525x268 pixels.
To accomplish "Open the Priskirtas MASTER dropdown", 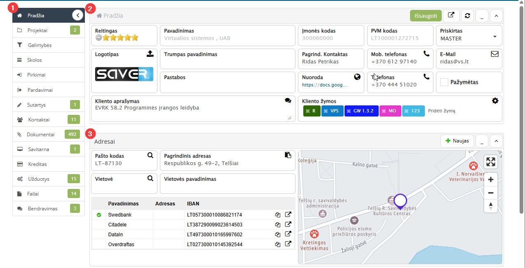I will tap(495, 37).
